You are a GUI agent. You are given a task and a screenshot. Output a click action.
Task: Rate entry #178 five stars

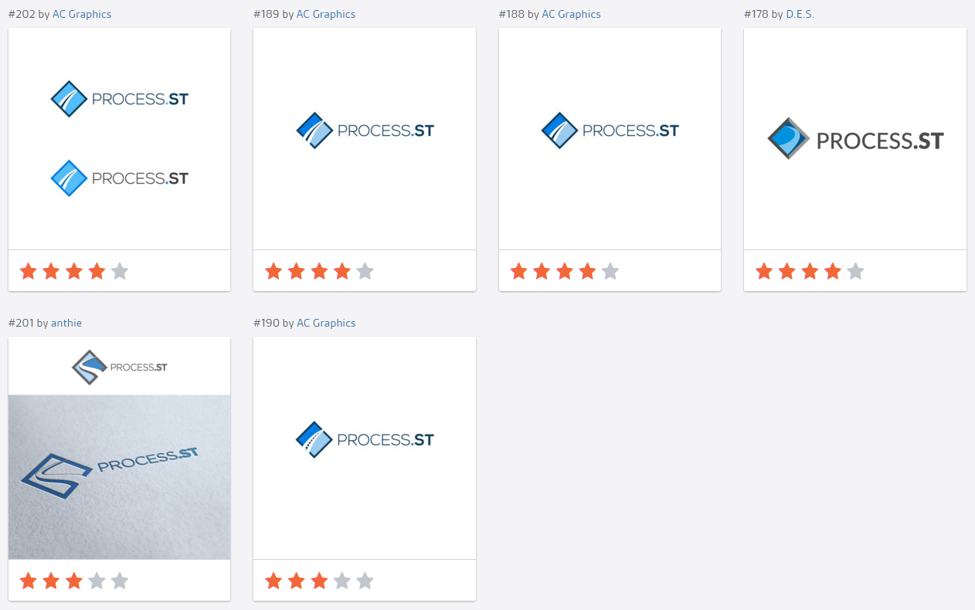click(x=855, y=271)
